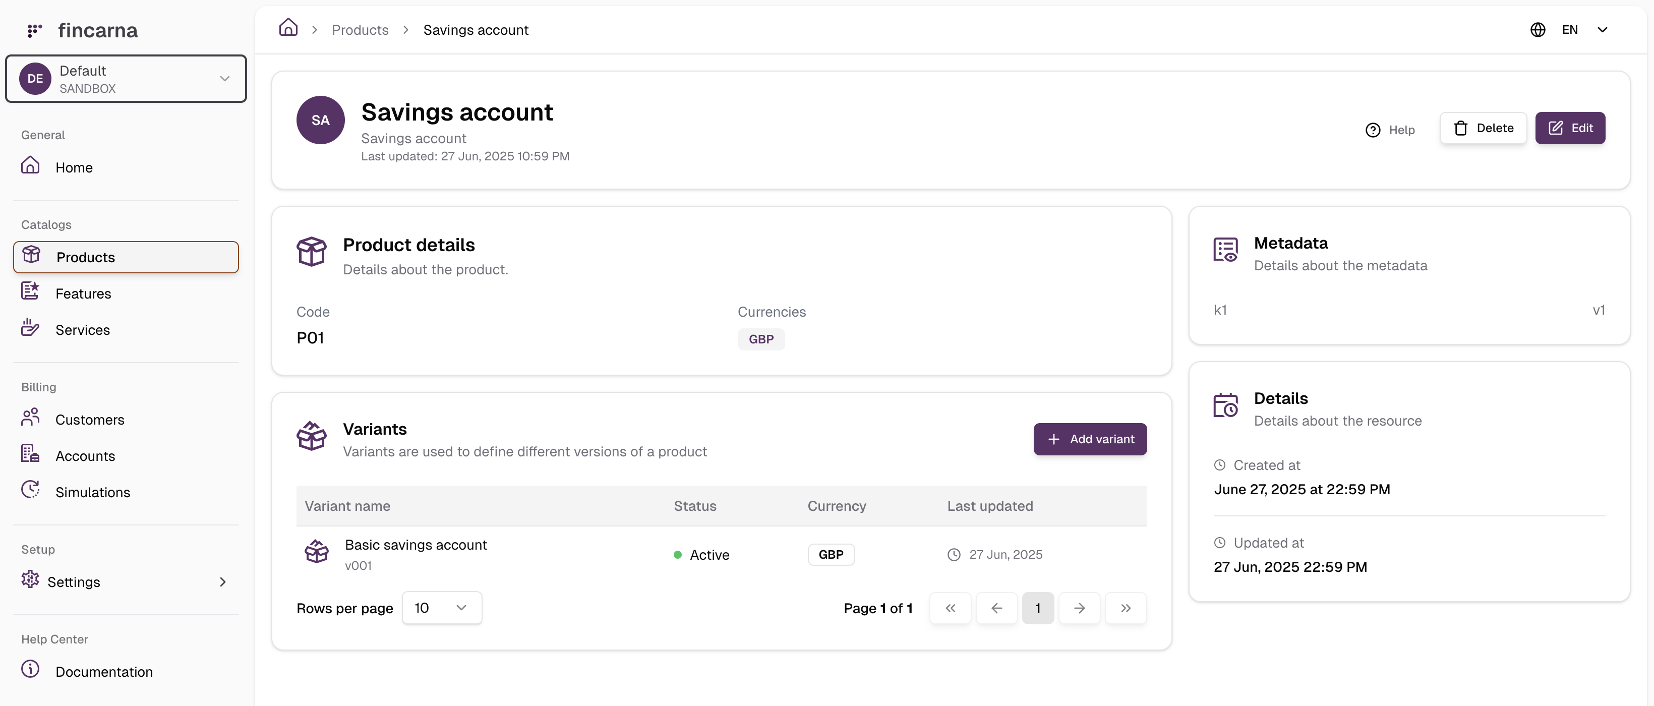
Task: Click the Product details box icon
Action: 312,252
